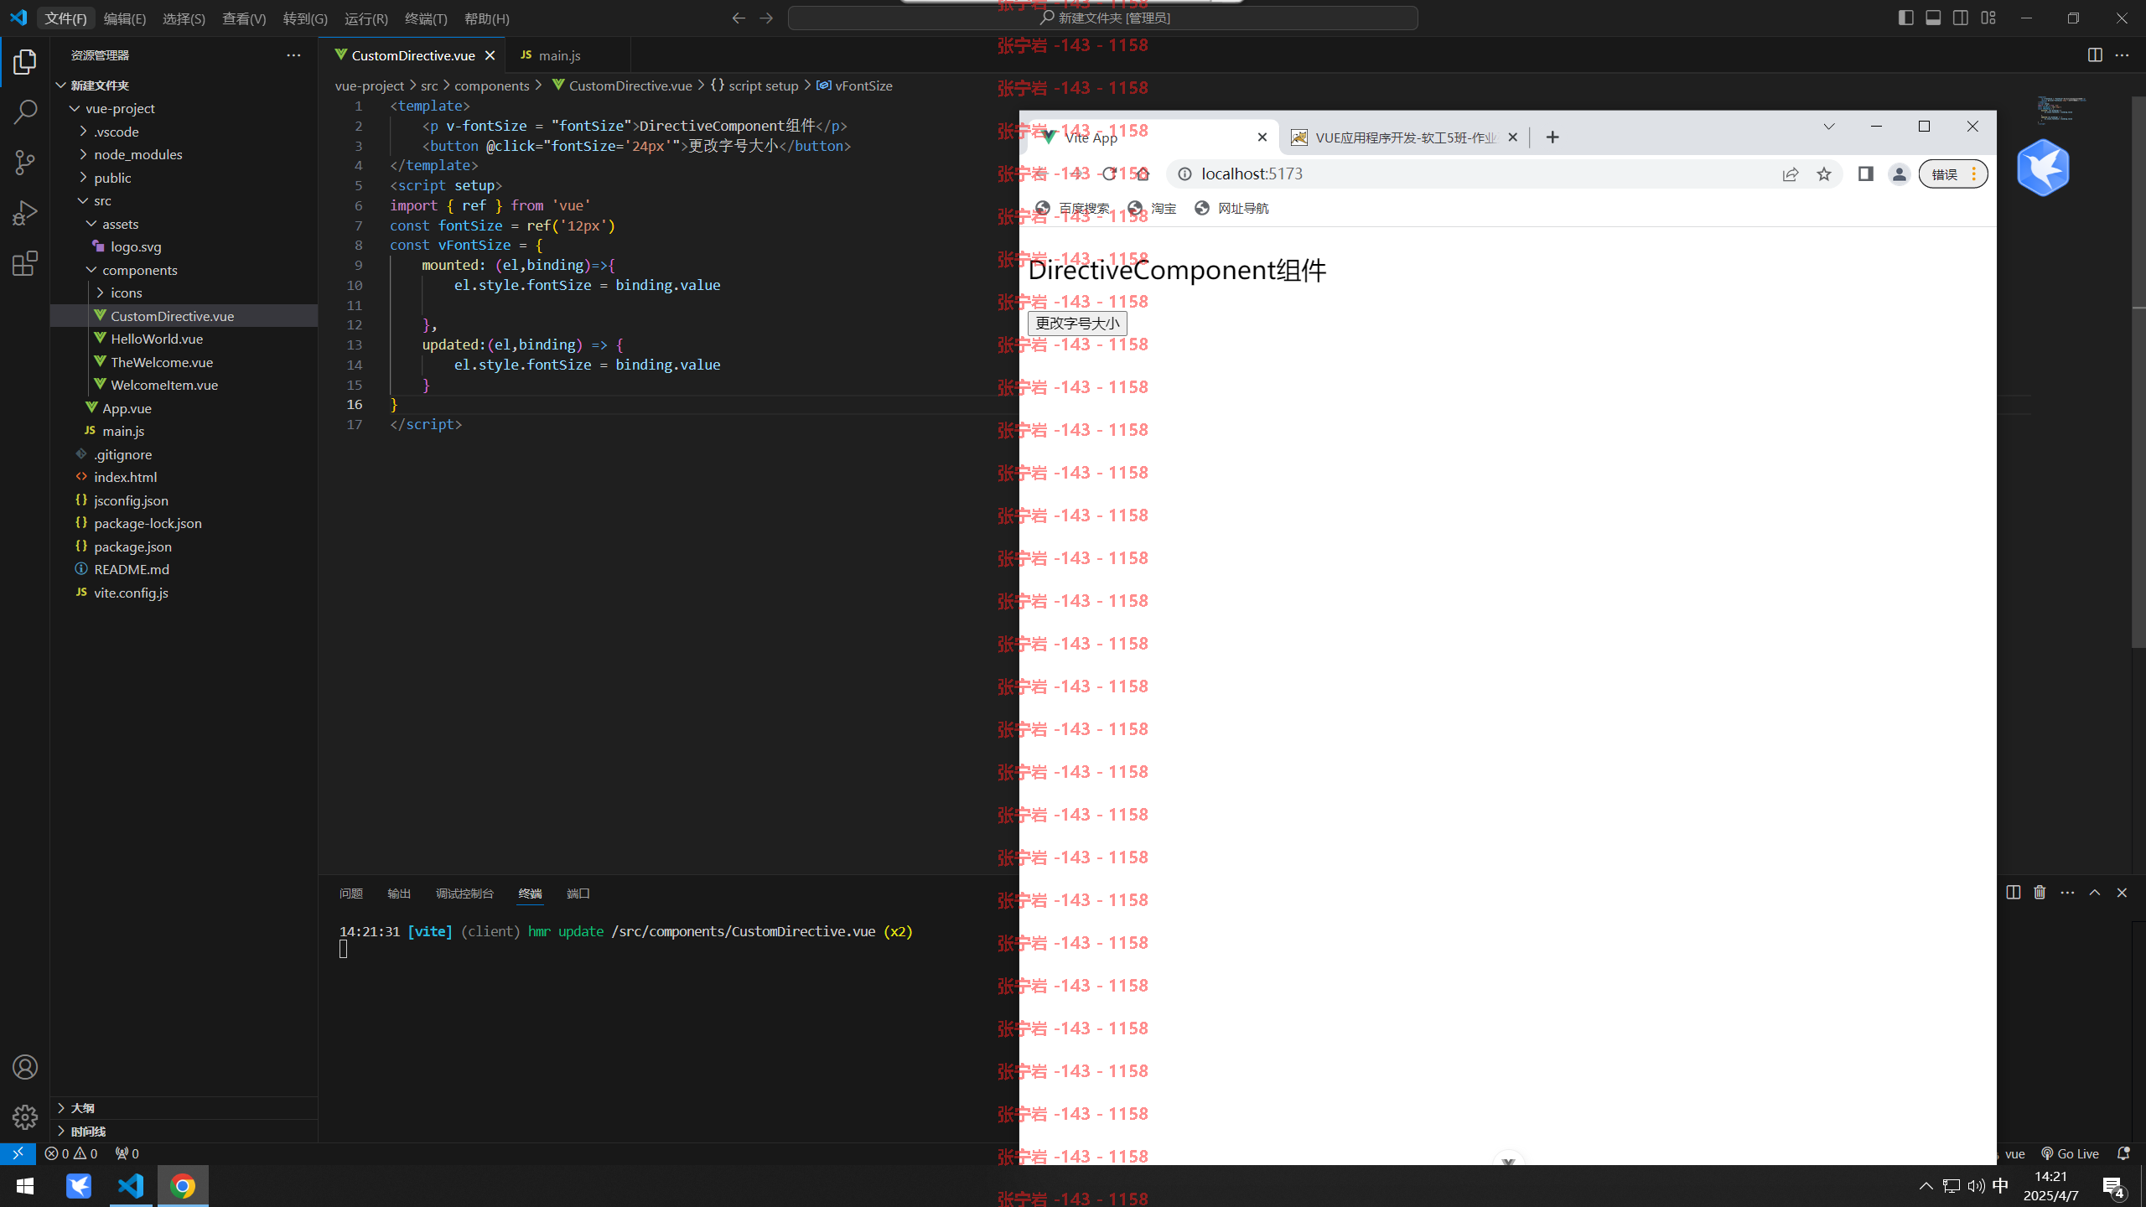
Task: Open Source Control view in activity bar
Action: click(25, 163)
